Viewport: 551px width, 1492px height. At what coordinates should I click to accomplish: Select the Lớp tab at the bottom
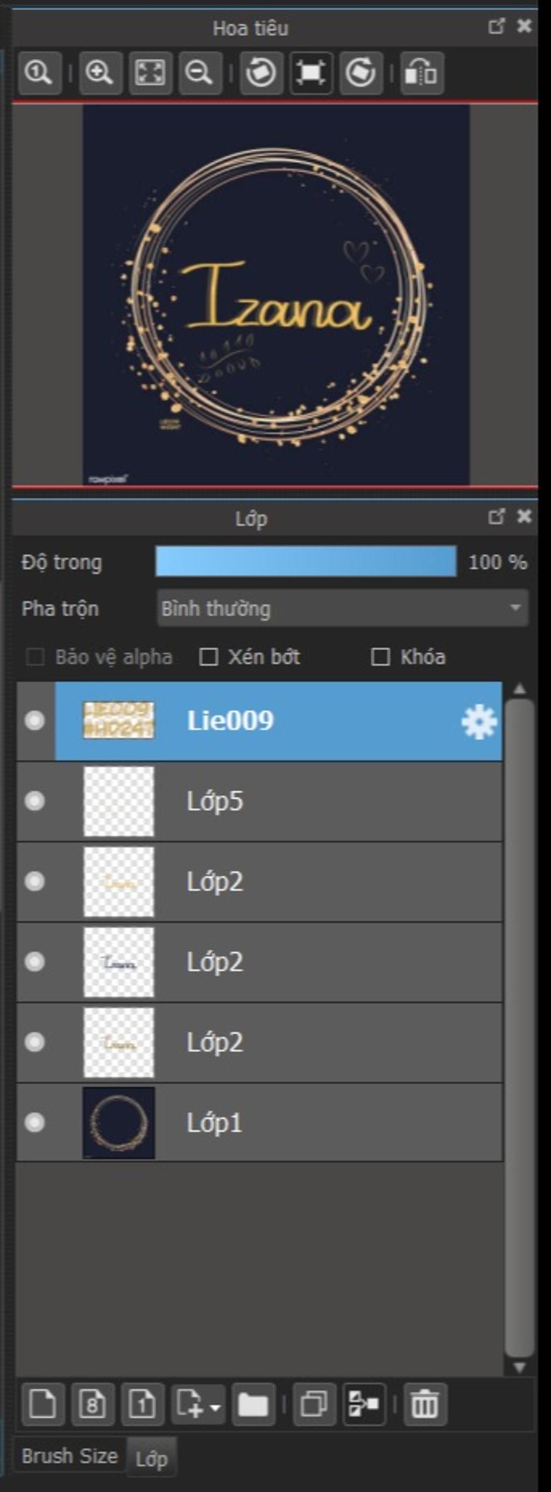coord(152,1459)
